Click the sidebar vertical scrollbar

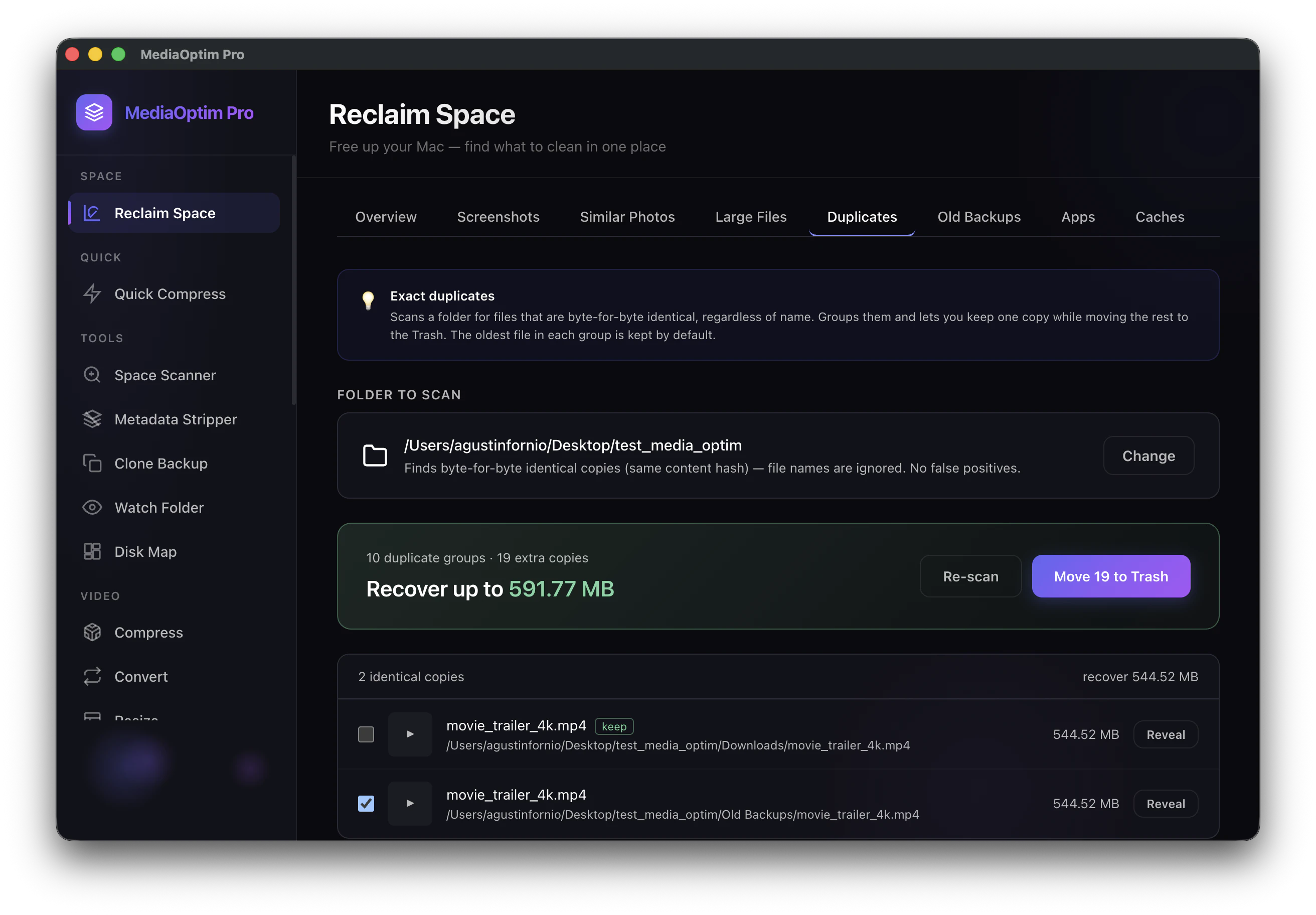[293, 281]
